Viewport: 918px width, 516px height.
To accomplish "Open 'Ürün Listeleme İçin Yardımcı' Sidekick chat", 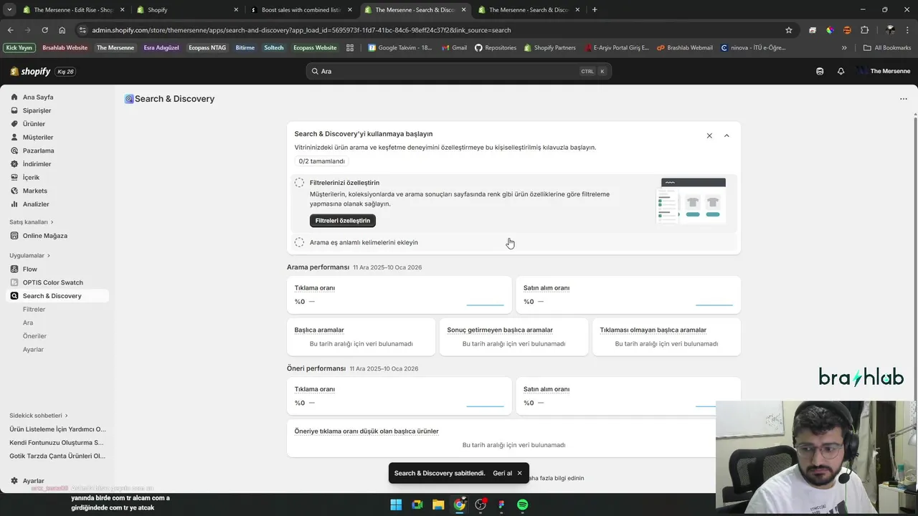I will [57, 429].
